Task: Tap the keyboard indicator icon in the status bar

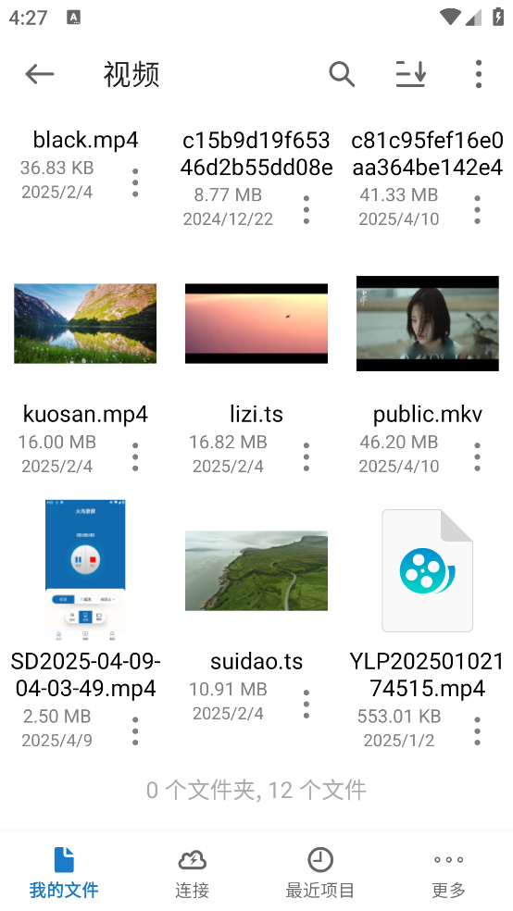Action: (x=74, y=17)
